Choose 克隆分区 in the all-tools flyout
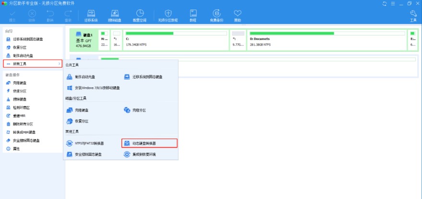Viewport: 422px width, 199px height. [x=135, y=110]
